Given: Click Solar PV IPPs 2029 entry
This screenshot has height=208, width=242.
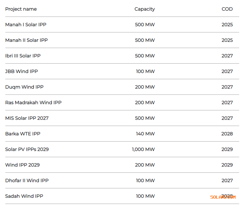Looking at the screenshot, I should click(27, 149).
